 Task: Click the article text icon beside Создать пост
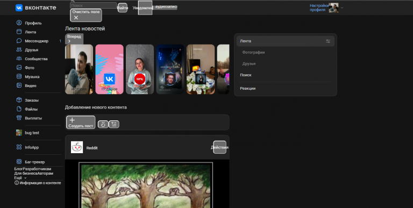114,124
